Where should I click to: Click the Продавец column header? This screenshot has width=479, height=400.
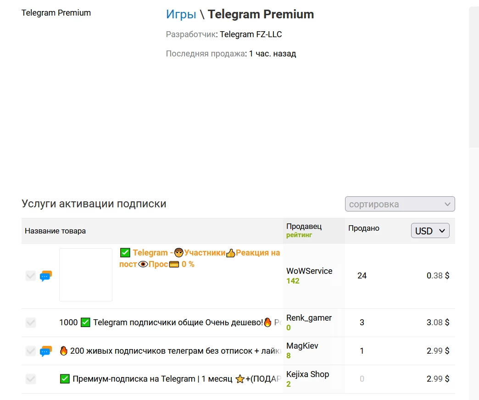304,226
